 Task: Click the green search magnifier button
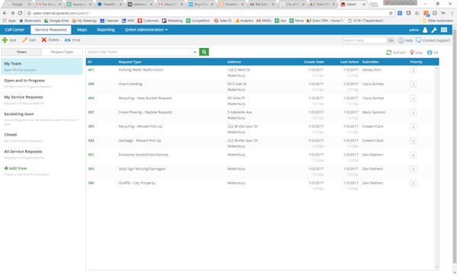[x=204, y=52]
